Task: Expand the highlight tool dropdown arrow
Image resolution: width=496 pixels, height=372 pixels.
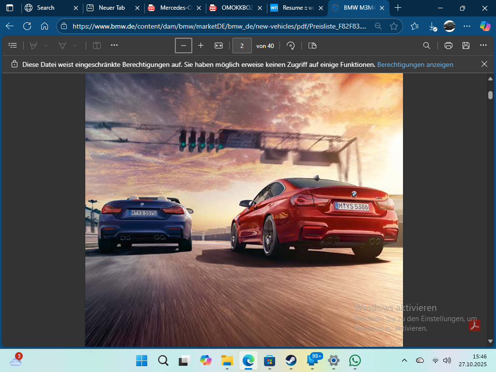Action: pos(46,46)
